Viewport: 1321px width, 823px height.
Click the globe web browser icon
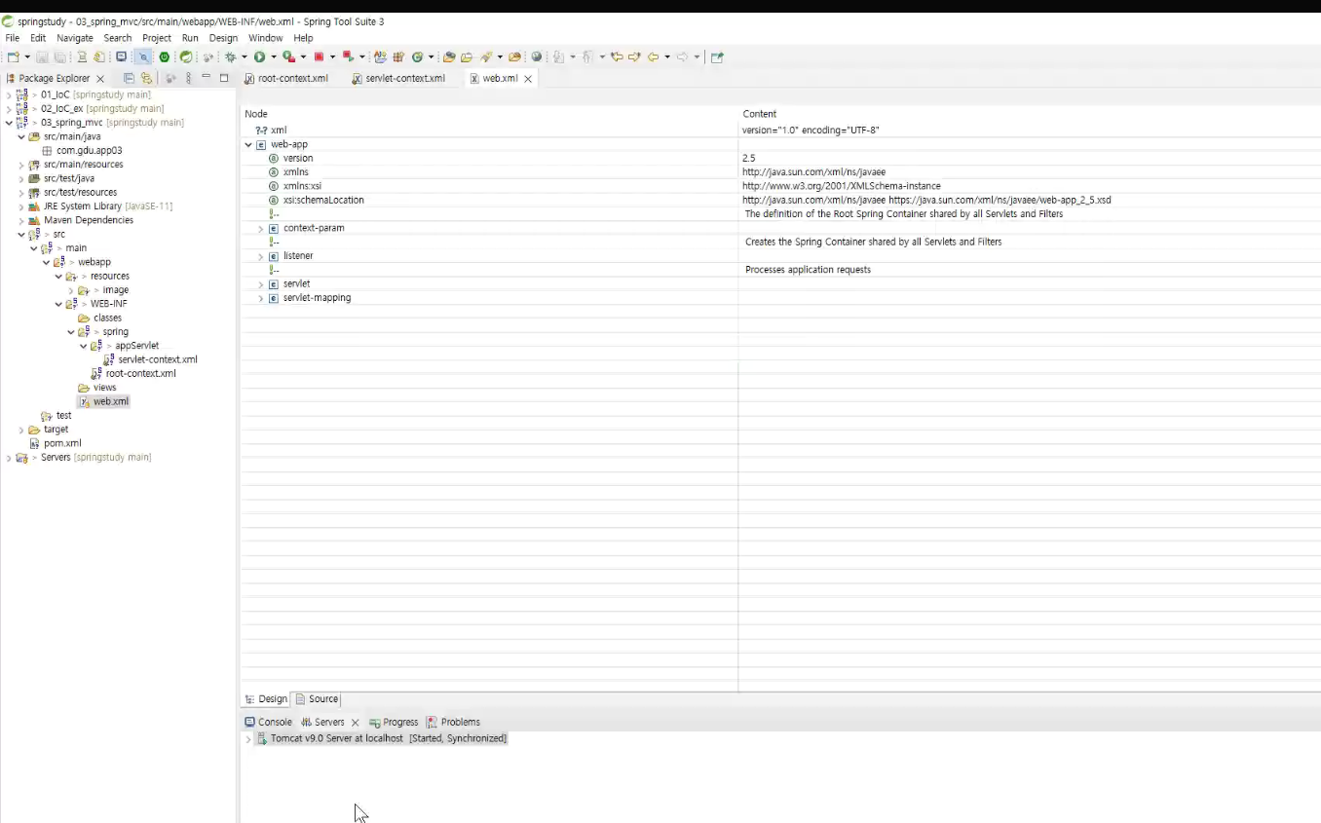(536, 57)
